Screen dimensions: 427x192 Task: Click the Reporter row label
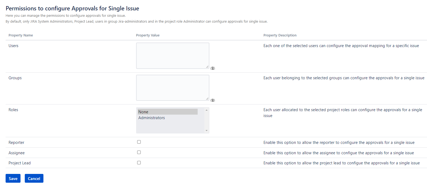(x=16, y=143)
